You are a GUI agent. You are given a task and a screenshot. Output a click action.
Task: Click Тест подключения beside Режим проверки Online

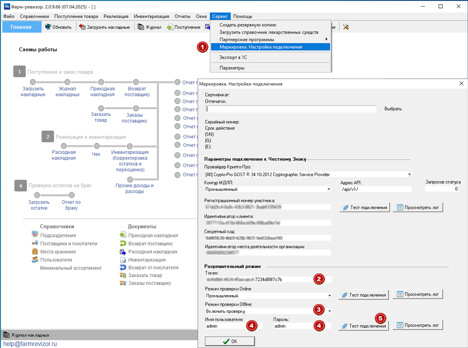click(x=364, y=295)
